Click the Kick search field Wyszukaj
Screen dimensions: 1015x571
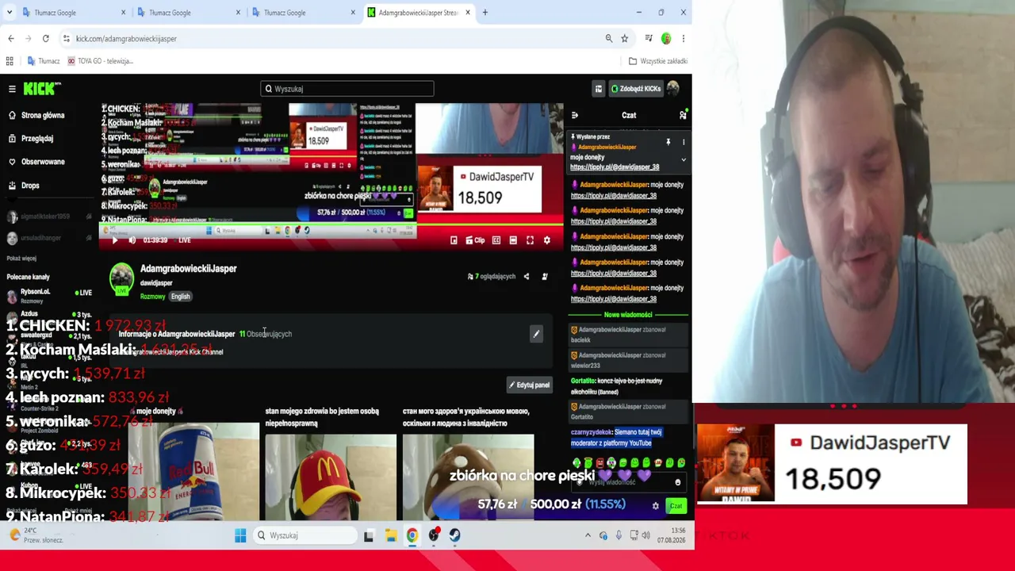coord(347,89)
